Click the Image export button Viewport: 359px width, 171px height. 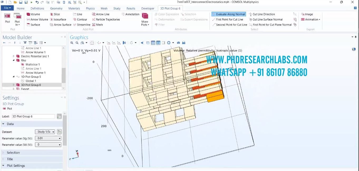tap(307, 14)
